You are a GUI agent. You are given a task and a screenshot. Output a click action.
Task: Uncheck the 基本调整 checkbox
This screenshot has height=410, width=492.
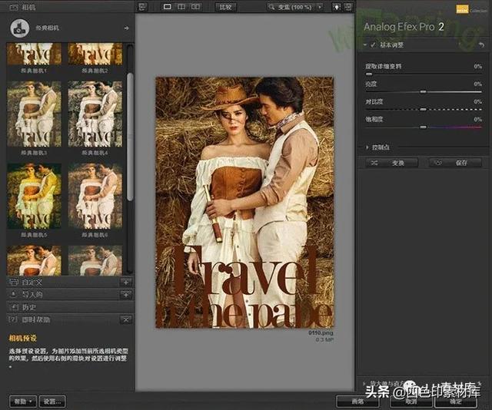pos(372,45)
